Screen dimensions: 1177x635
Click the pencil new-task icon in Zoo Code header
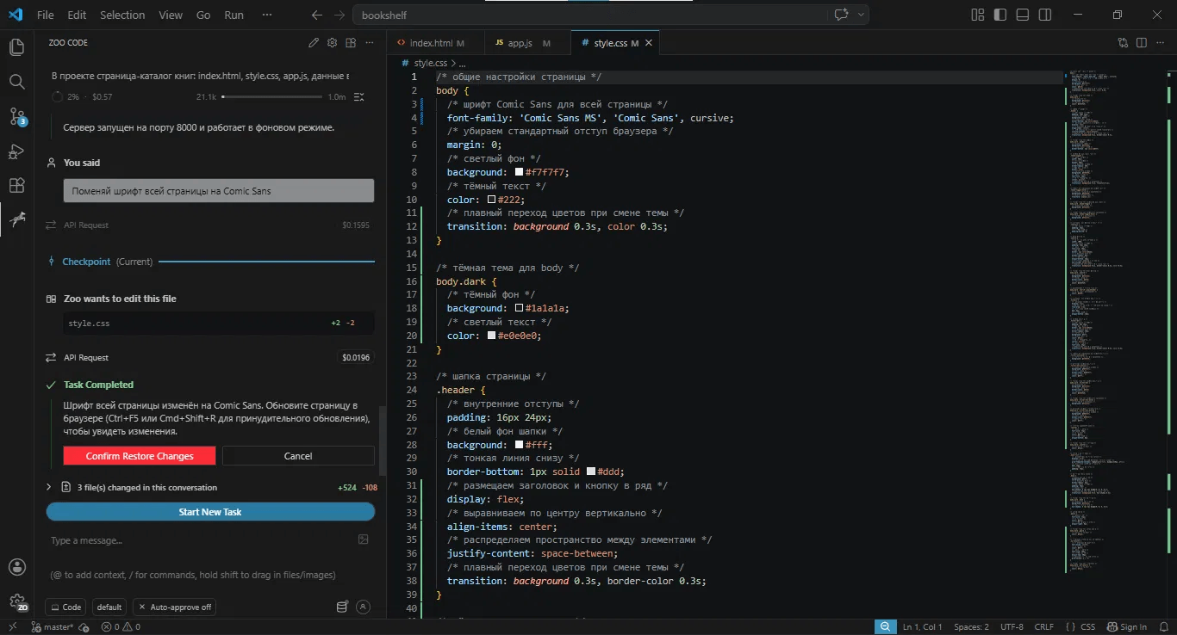pyautogui.click(x=314, y=42)
